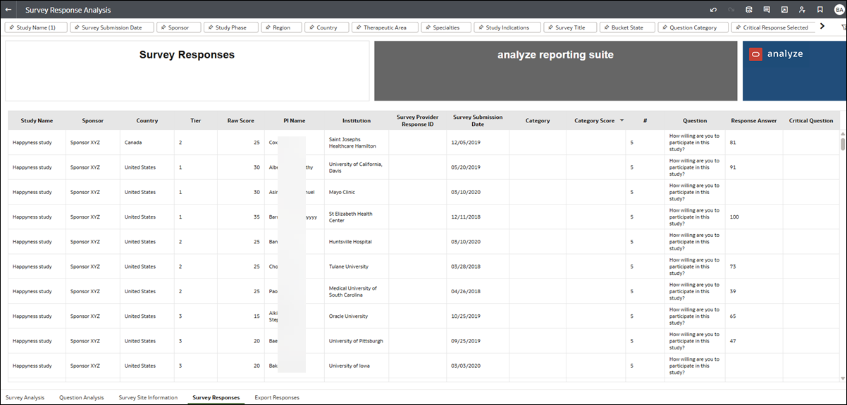Select the Survey Responses tab
Viewport: 847px width, 405px height.
click(x=216, y=397)
